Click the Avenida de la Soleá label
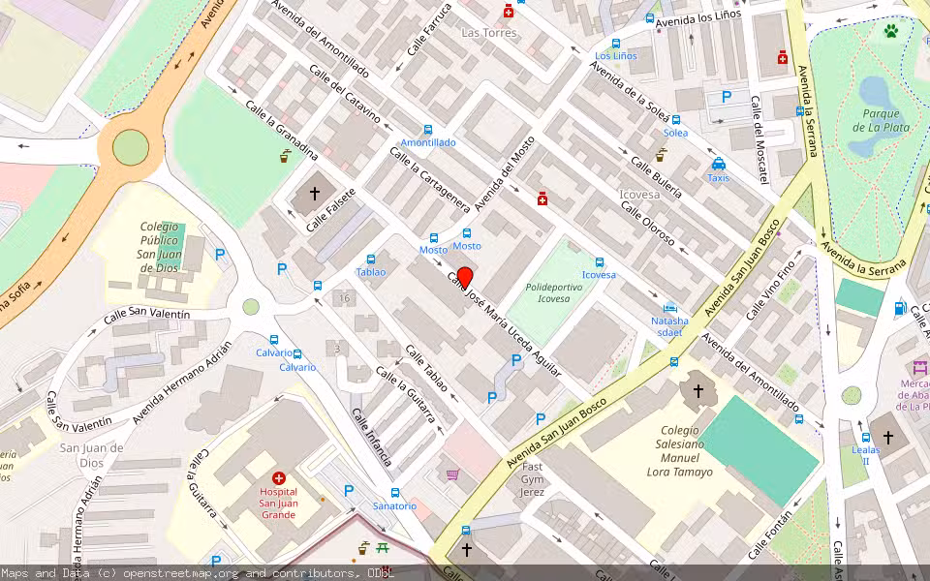 tap(630, 91)
